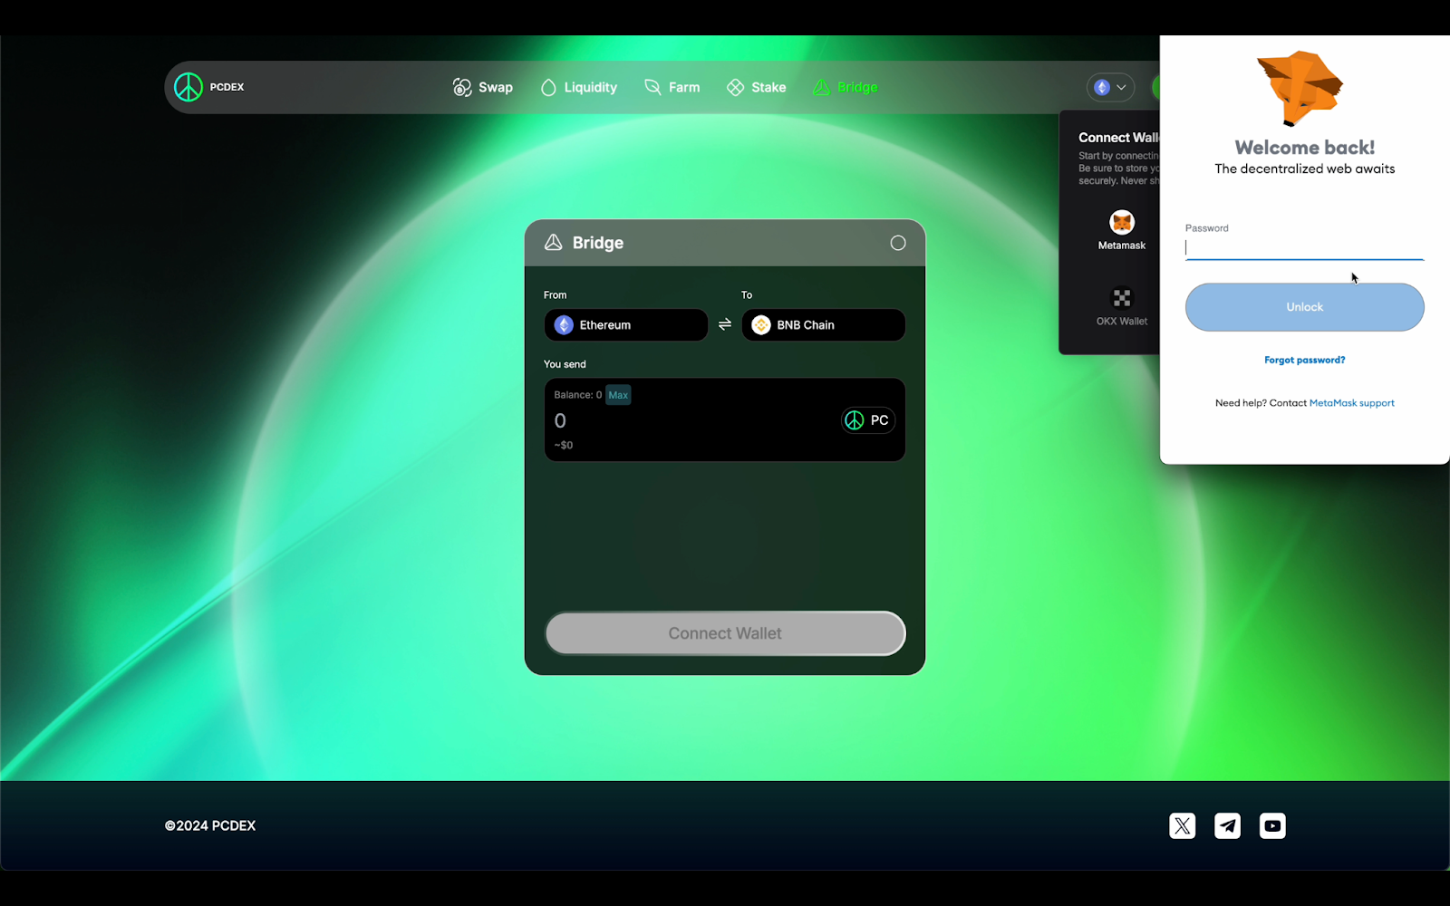
Task: Choose OKX Wallet in the Connect Wallet panel
Action: click(1122, 307)
